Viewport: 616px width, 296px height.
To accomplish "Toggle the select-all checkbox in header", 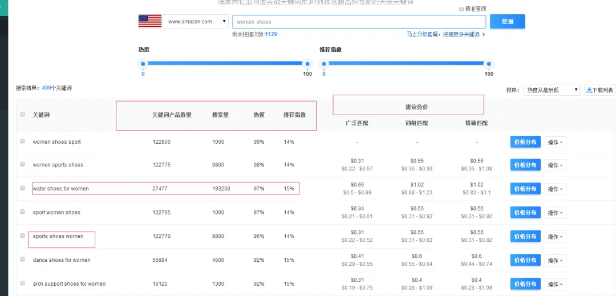I will click(22, 115).
